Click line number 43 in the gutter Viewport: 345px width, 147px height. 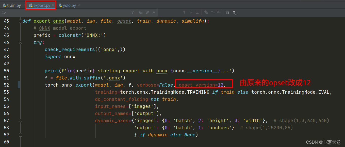pos(6,21)
